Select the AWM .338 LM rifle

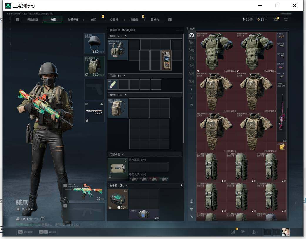(281, 112)
